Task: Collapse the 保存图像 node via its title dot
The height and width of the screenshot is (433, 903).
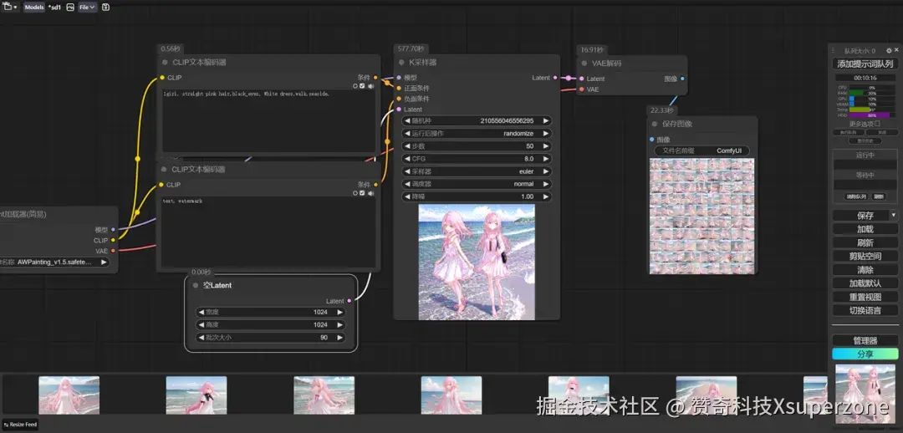Action: [x=654, y=124]
